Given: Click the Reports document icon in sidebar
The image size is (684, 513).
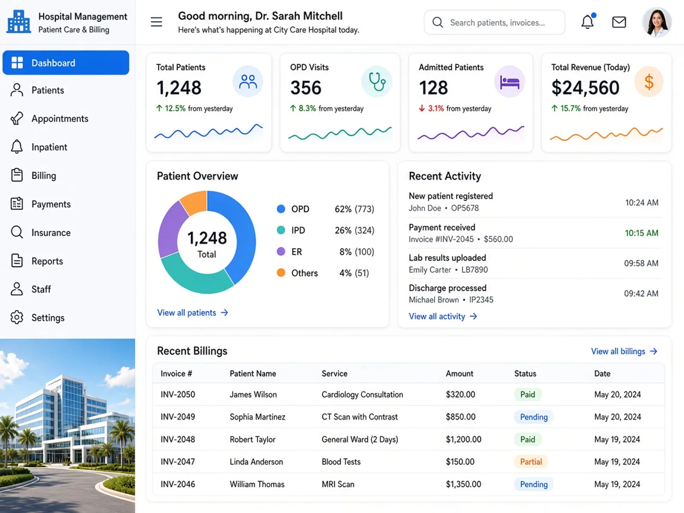Looking at the screenshot, I should (17, 261).
